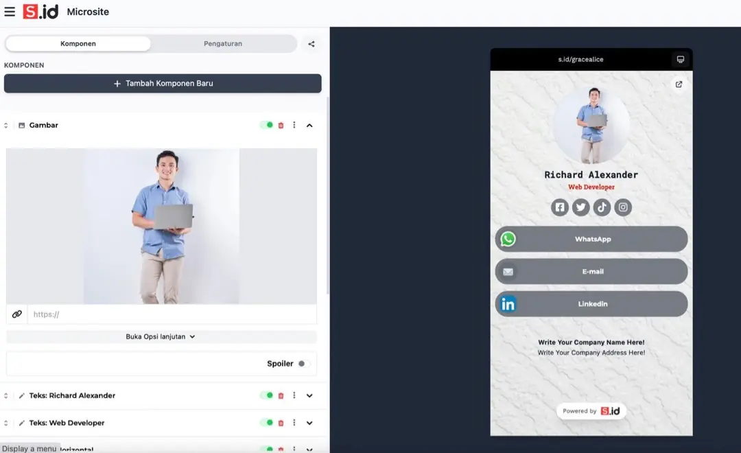Select the Komponen tab
The height and width of the screenshot is (453, 741).
click(x=78, y=43)
